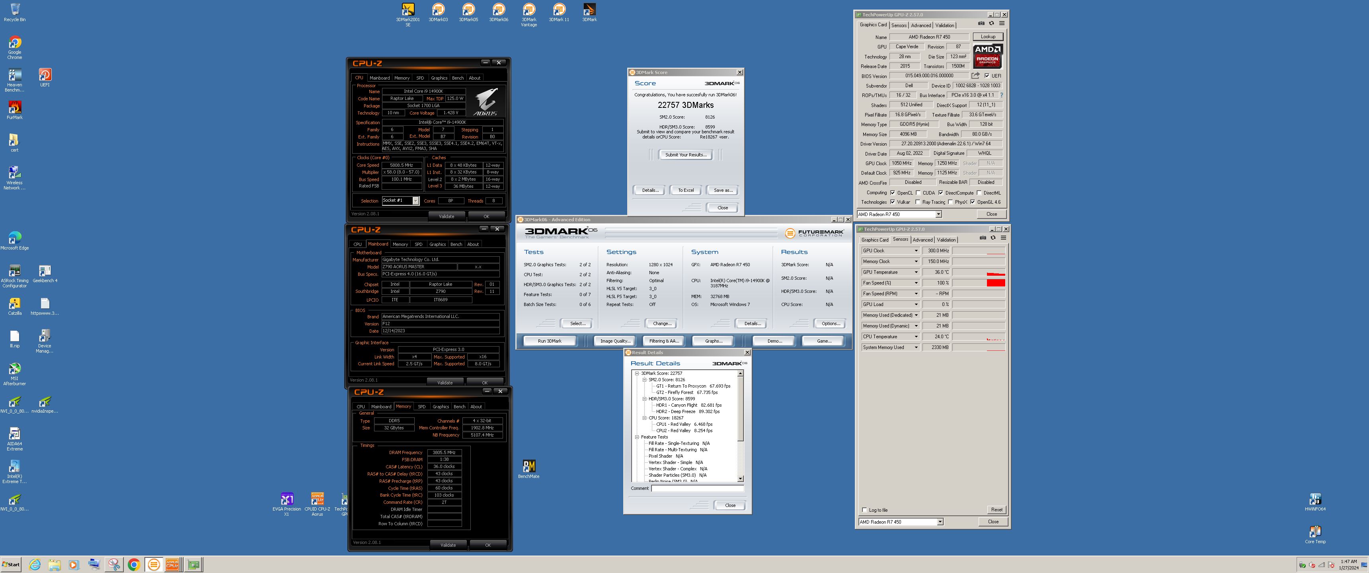Toggle the DirectCompute checkbox
This screenshot has height=573, width=1369.
(x=941, y=193)
